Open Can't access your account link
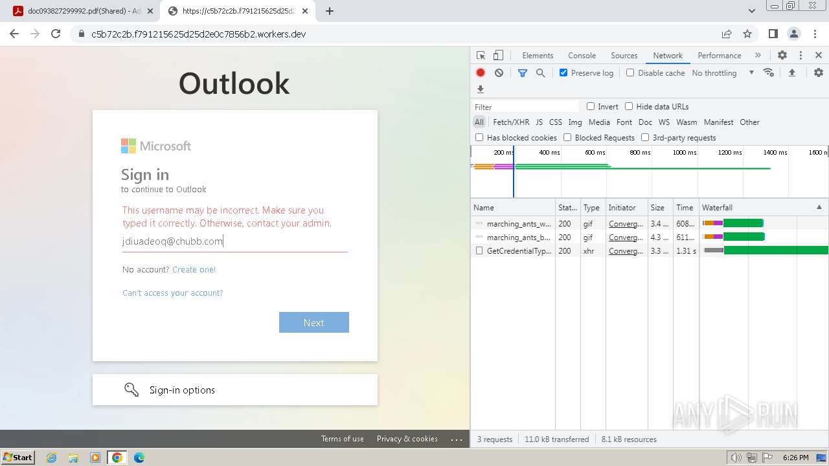The height and width of the screenshot is (466, 829). coord(172,293)
